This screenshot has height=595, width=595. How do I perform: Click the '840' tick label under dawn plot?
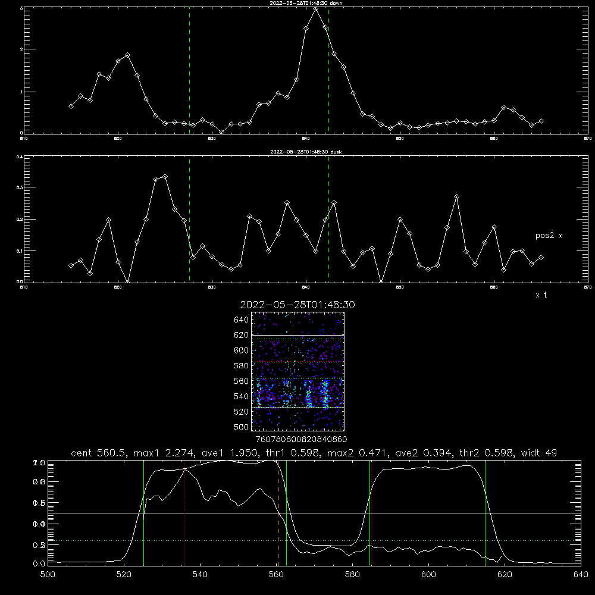coord(306,139)
